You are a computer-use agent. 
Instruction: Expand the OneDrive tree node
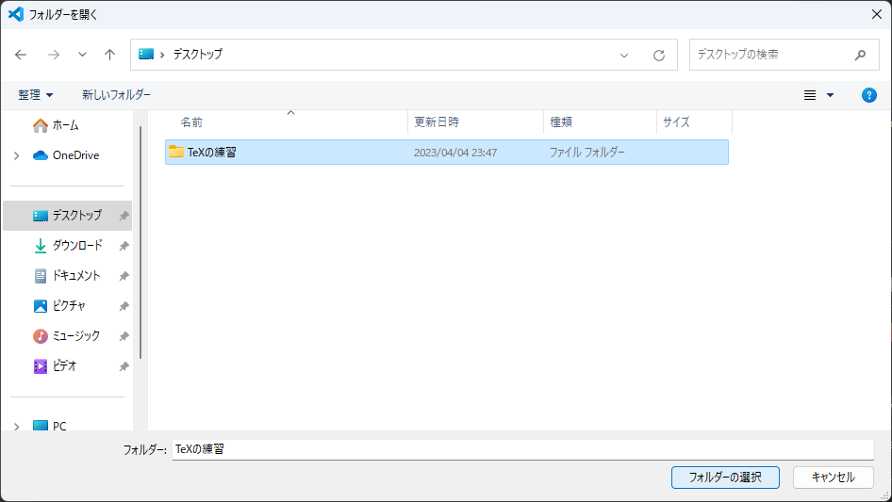coord(16,155)
